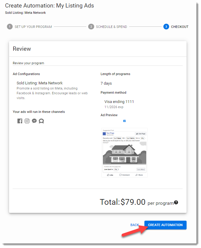This screenshot has height=248, width=201.
Task: Click the Num Beds placeholder chip
Action: pos(117,138)
